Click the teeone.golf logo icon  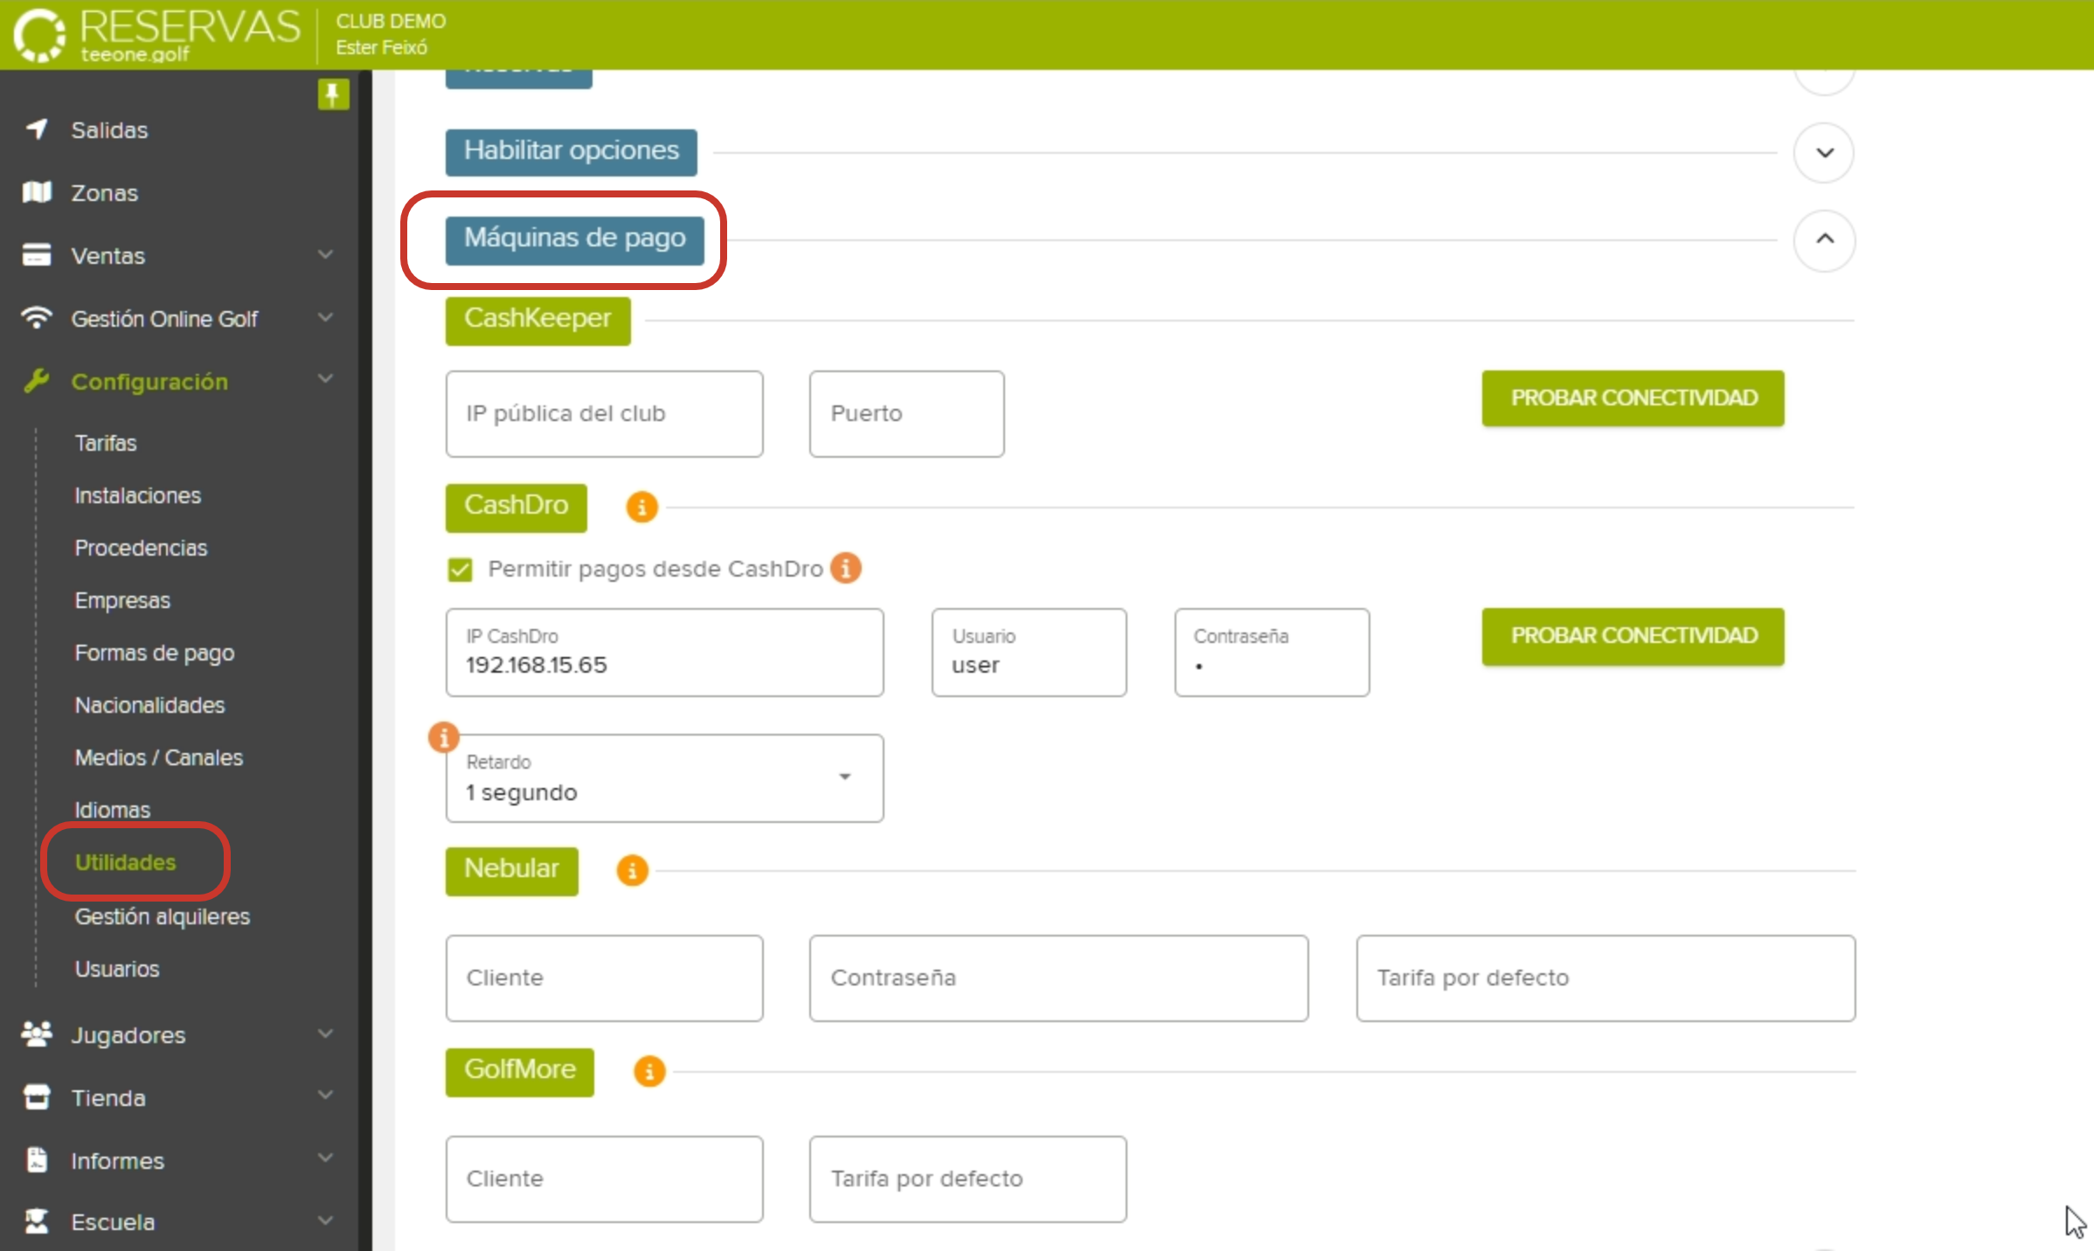tap(39, 35)
